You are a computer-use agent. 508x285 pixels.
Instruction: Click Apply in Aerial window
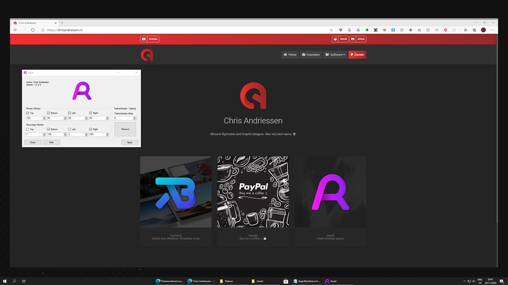coord(129,142)
